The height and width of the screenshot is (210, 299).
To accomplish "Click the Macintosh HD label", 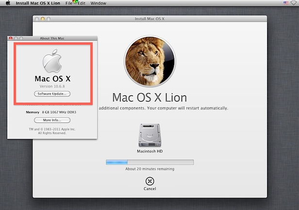I will click(150, 151).
